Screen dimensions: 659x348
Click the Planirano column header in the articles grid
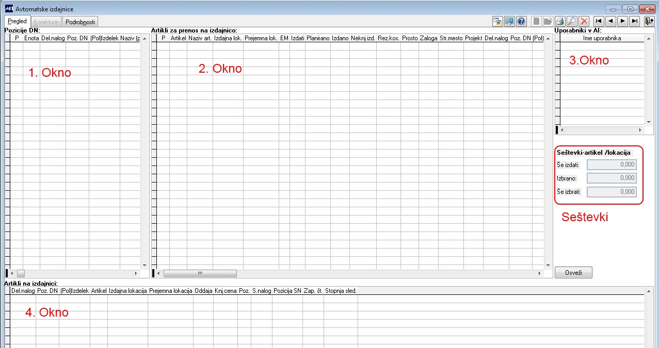[318, 38]
